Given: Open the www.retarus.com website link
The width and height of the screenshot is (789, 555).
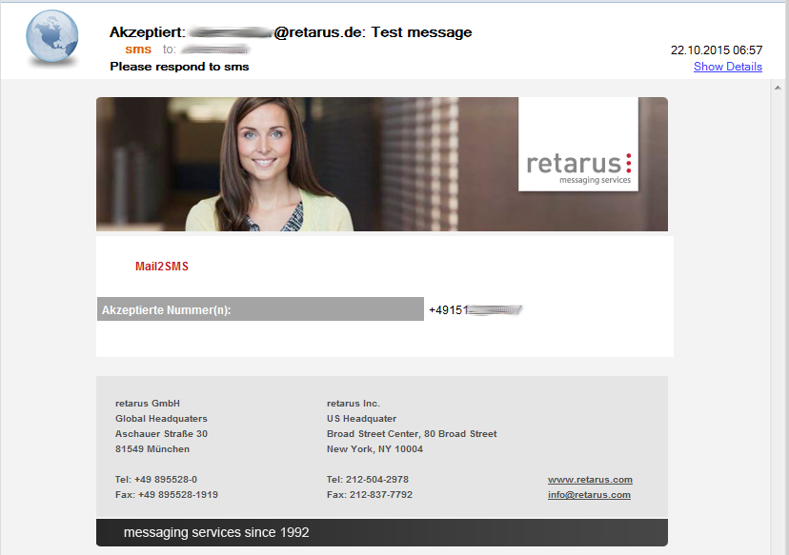Looking at the screenshot, I should click(x=590, y=480).
